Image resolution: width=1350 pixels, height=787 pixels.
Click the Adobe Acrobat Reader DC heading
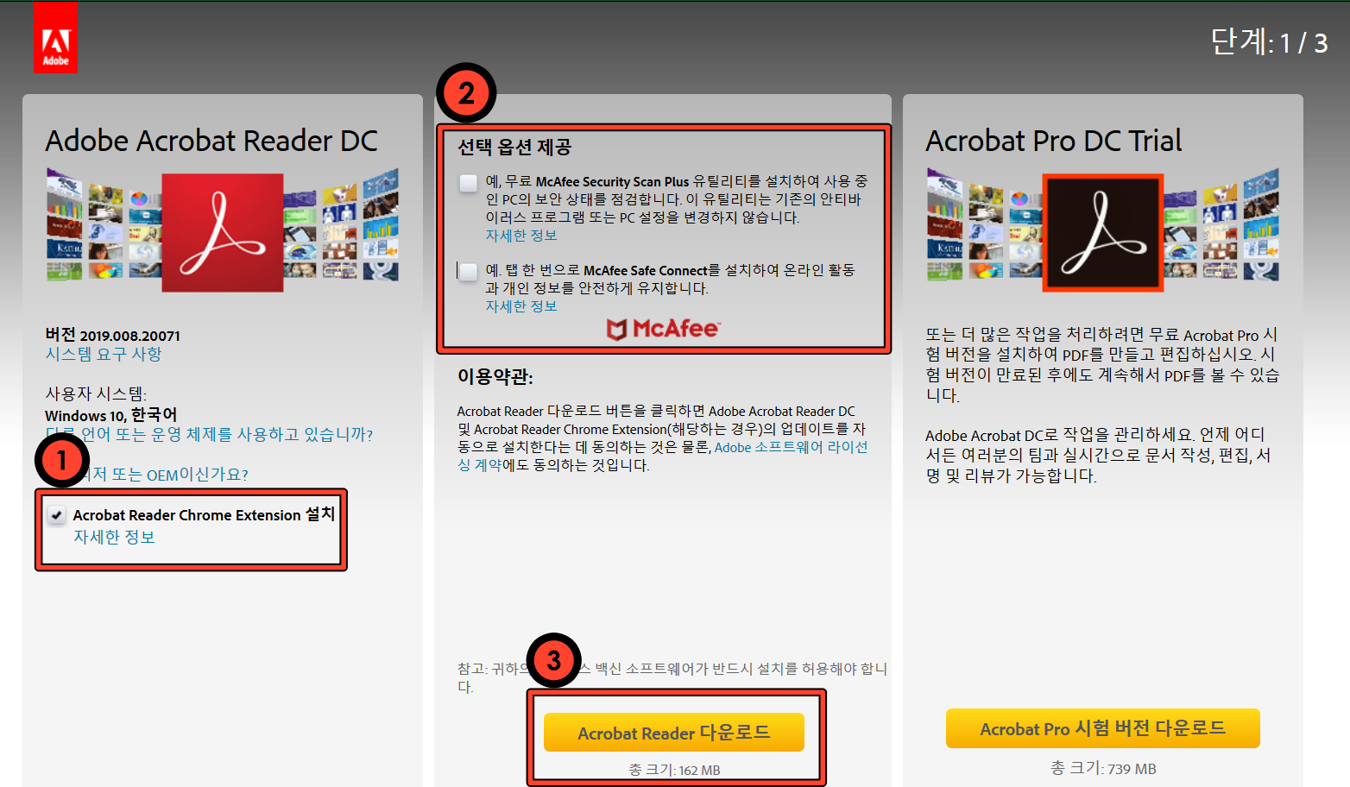tap(211, 141)
